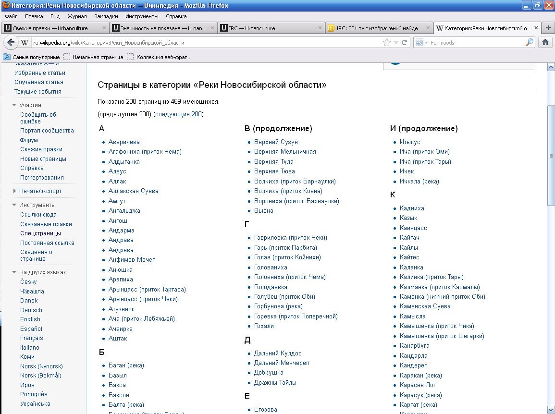Reload the page with the refresh icon
Image resolution: width=555 pixels, height=414 pixels.
[x=405, y=42]
